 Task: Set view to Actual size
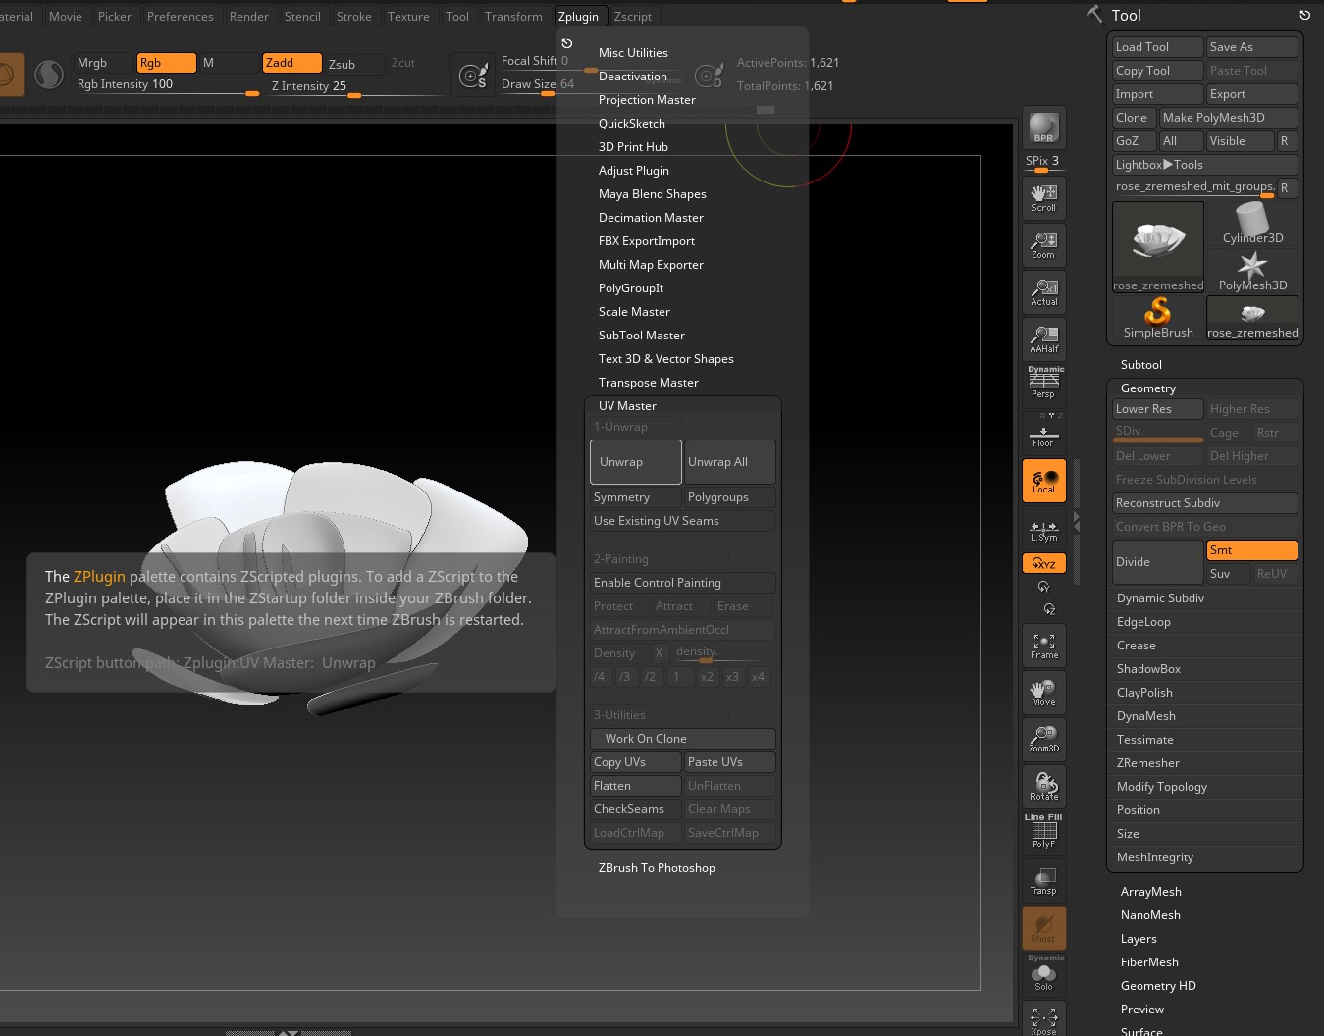point(1043,292)
